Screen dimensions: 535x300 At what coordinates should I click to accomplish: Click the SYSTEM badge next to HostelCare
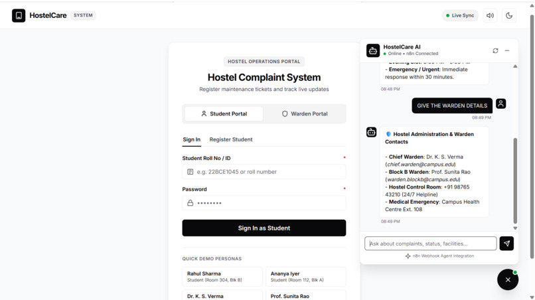click(83, 15)
